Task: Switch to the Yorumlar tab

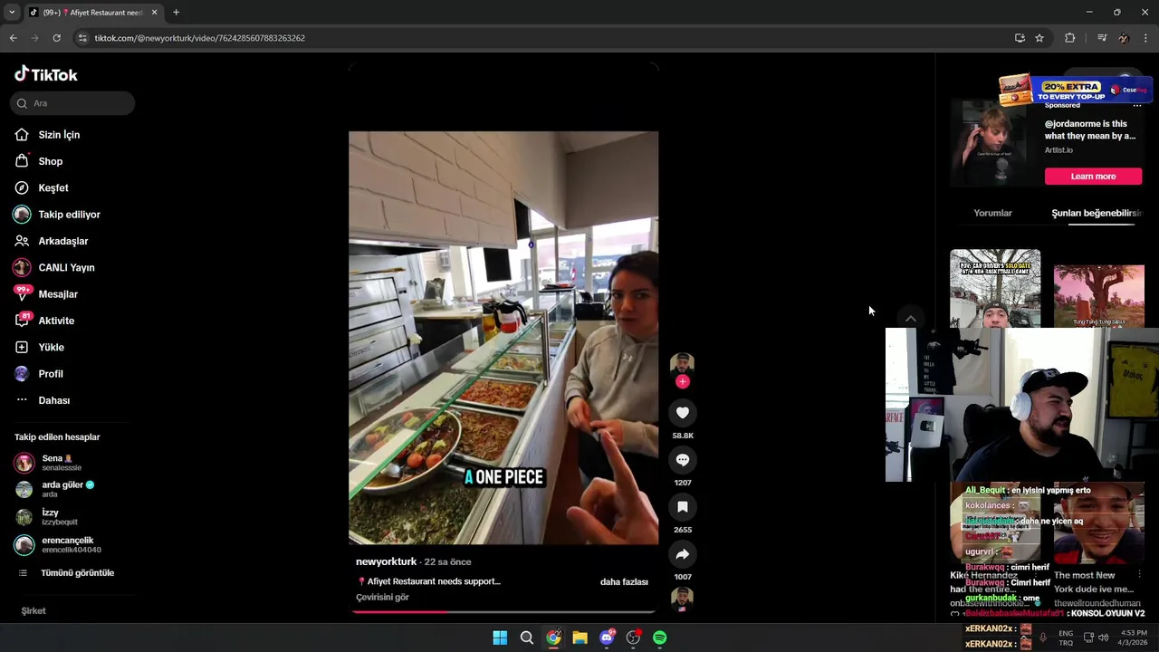Action: [x=992, y=213]
